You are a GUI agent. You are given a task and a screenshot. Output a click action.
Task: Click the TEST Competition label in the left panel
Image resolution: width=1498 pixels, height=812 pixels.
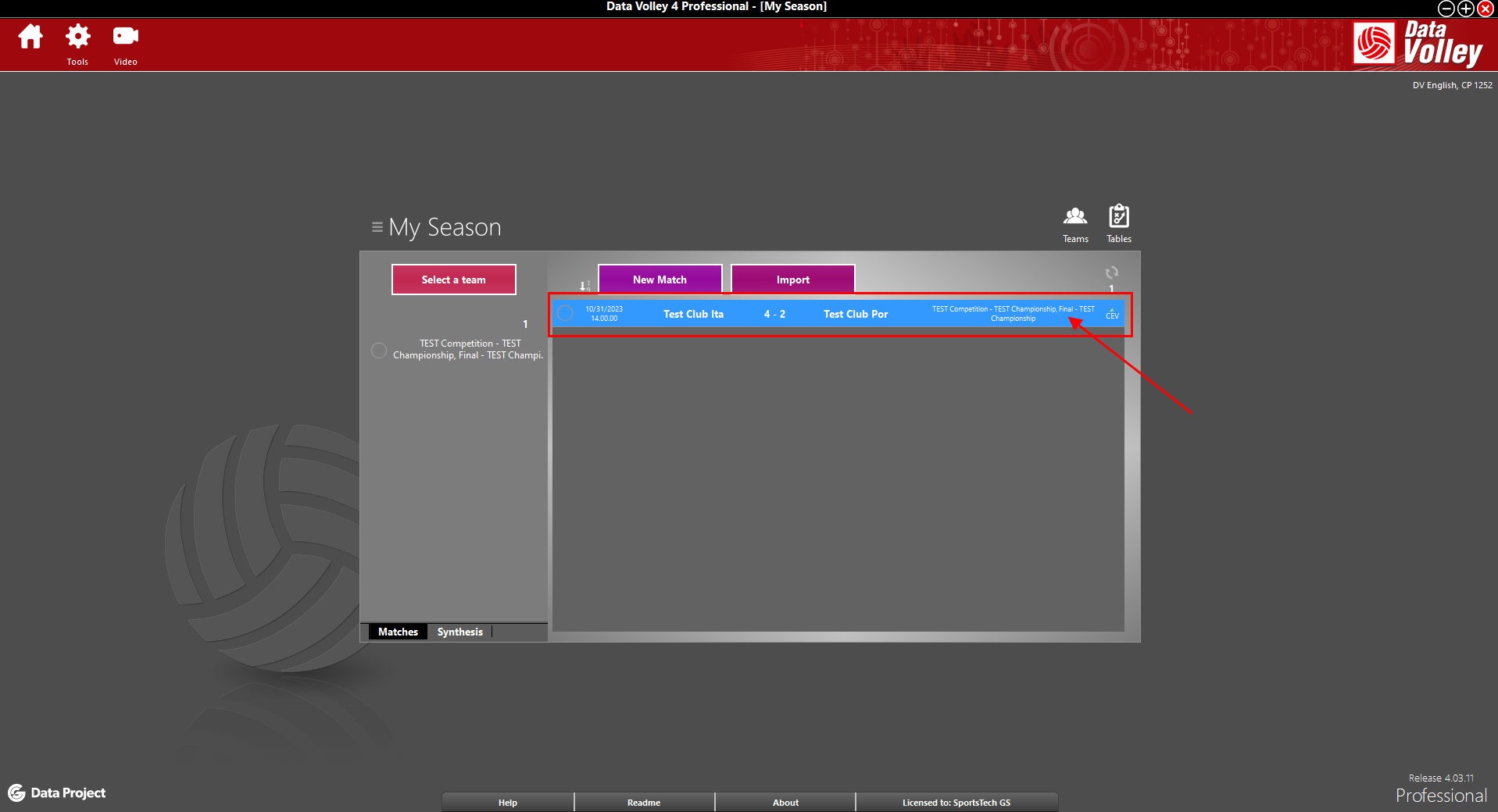coord(468,349)
